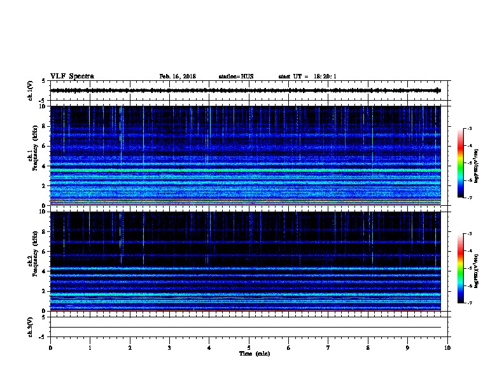
Task: Click the "-3" label on ch.1 color bar
Action: tap(470, 129)
